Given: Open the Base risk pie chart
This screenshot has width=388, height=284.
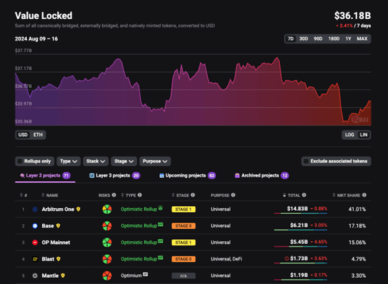Looking at the screenshot, I should coord(107,226).
